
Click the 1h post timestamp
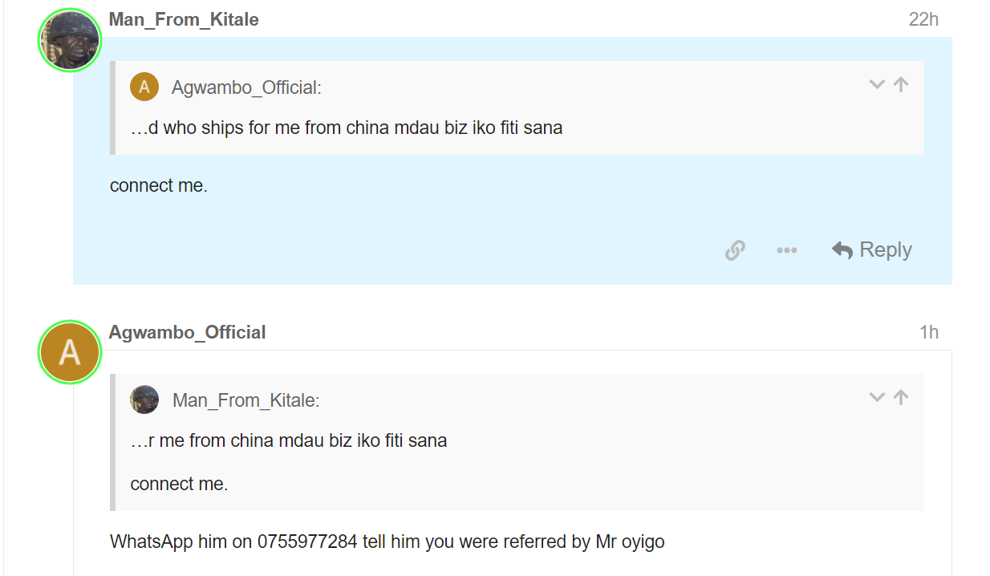[x=928, y=332]
